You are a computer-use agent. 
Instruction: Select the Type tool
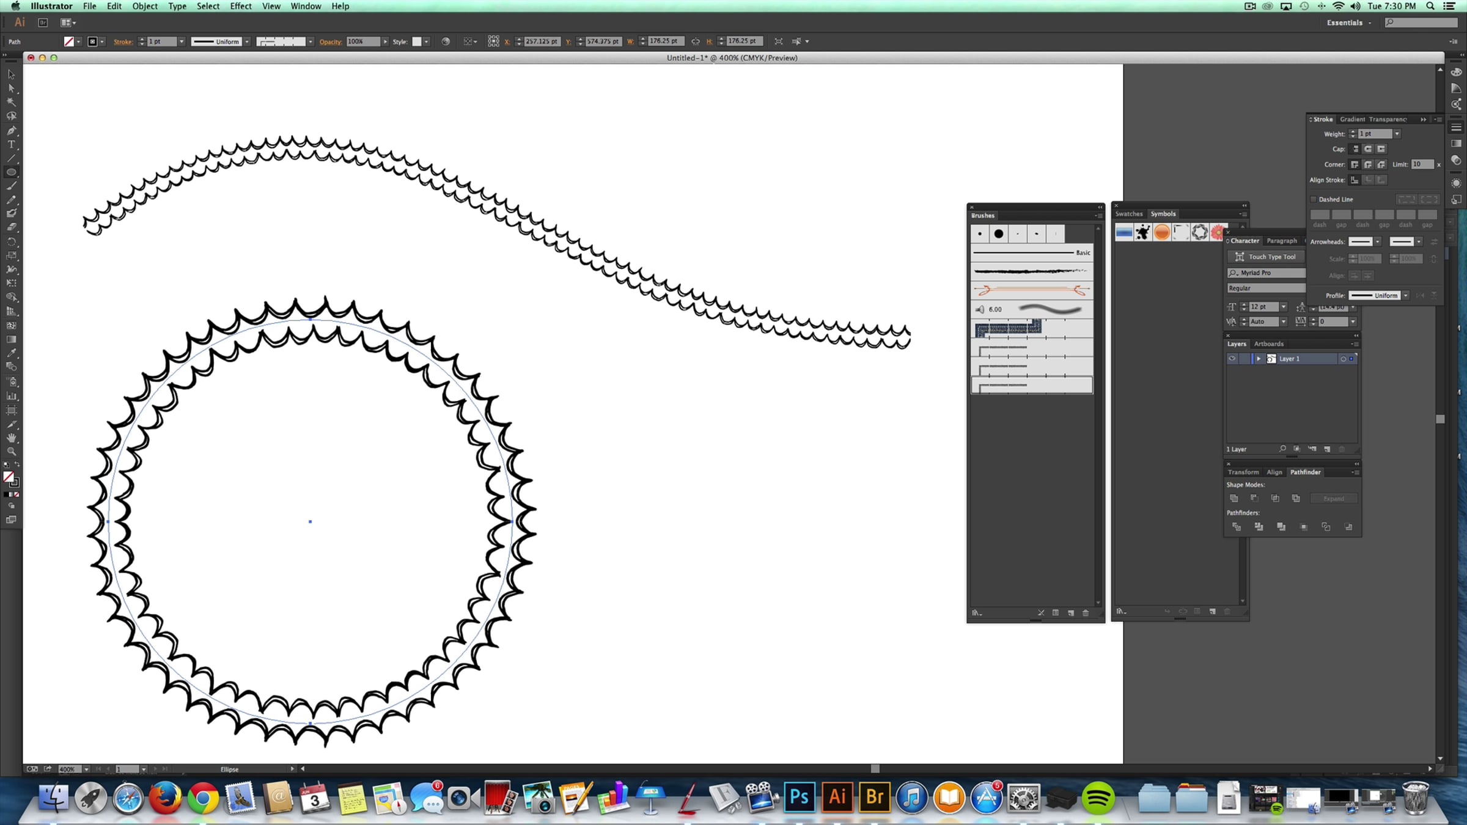[11, 145]
